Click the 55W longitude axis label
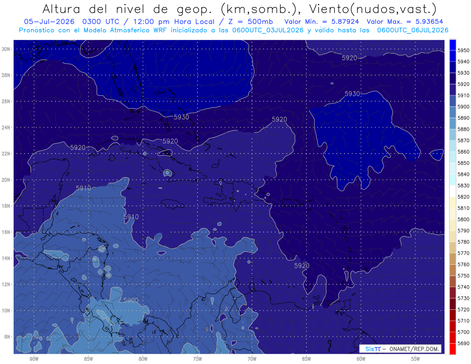This screenshot has height=364, width=471. click(x=416, y=359)
